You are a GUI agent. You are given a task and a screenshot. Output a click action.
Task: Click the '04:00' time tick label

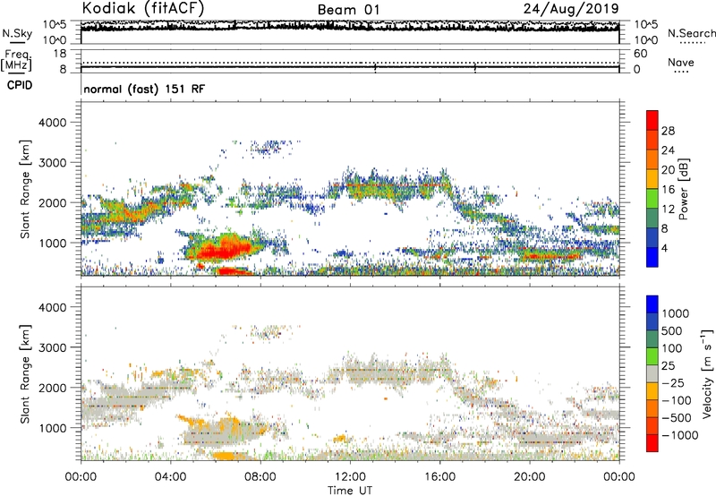[x=170, y=477]
